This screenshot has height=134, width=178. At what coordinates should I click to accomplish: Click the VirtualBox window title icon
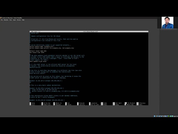1,18
